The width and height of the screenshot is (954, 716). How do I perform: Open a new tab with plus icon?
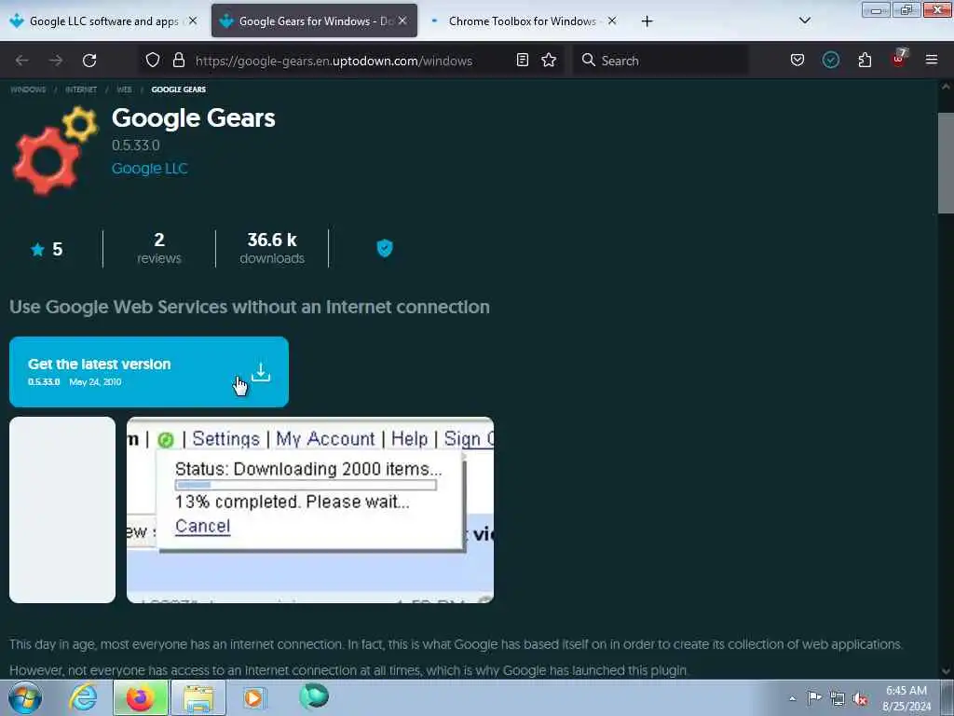647,21
